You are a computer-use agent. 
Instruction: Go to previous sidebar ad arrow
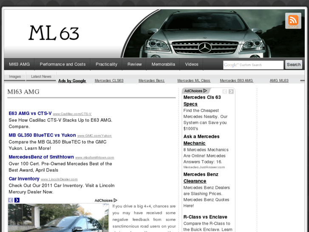point(225,92)
